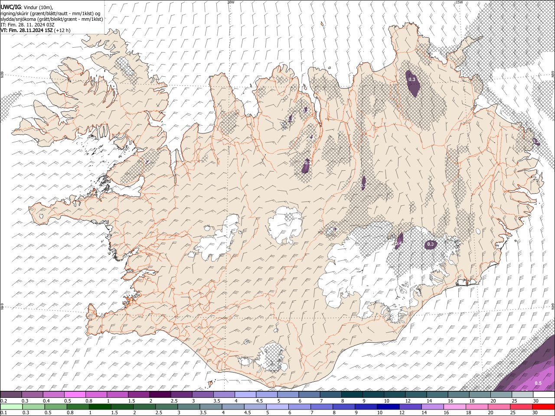Click the '15W' longitude label at top edge
555x416 pixels.
click(459, 2)
